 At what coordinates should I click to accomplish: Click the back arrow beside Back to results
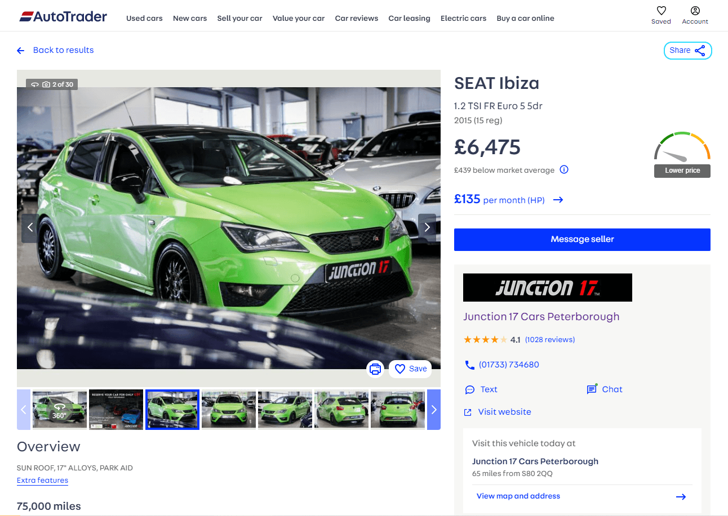point(21,51)
